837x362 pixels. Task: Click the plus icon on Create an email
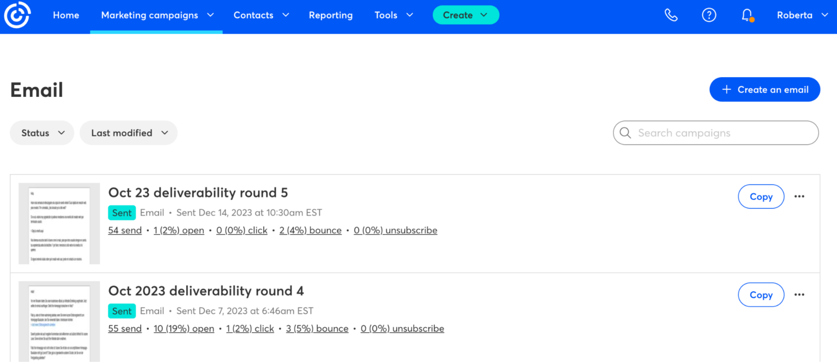[x=726, y=89]
